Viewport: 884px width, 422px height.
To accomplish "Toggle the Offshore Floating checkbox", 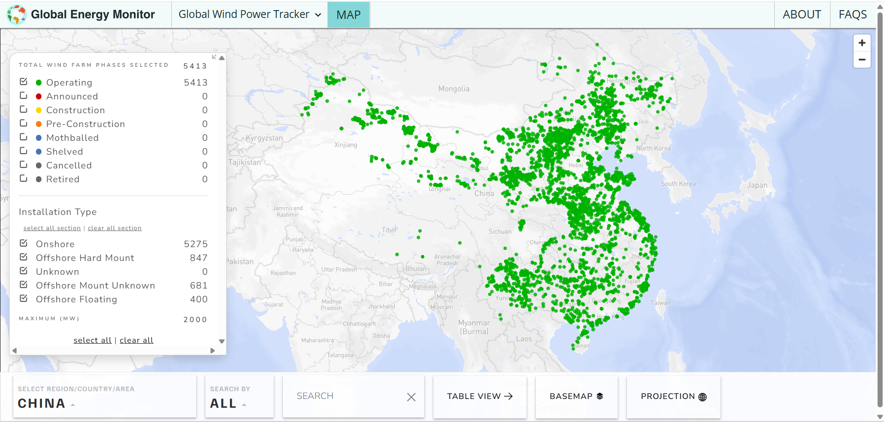I will click(x=23, y=299).
